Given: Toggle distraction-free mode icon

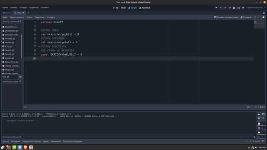Looking at the screenshot, I should pos(264,13).
